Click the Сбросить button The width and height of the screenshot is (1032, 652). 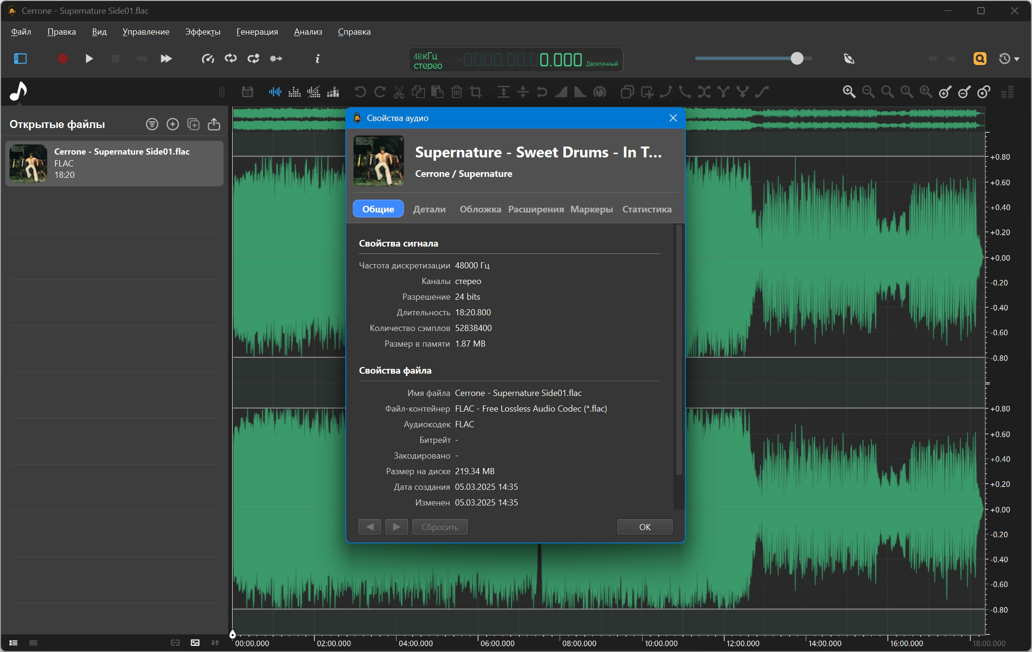coord(440,527)
